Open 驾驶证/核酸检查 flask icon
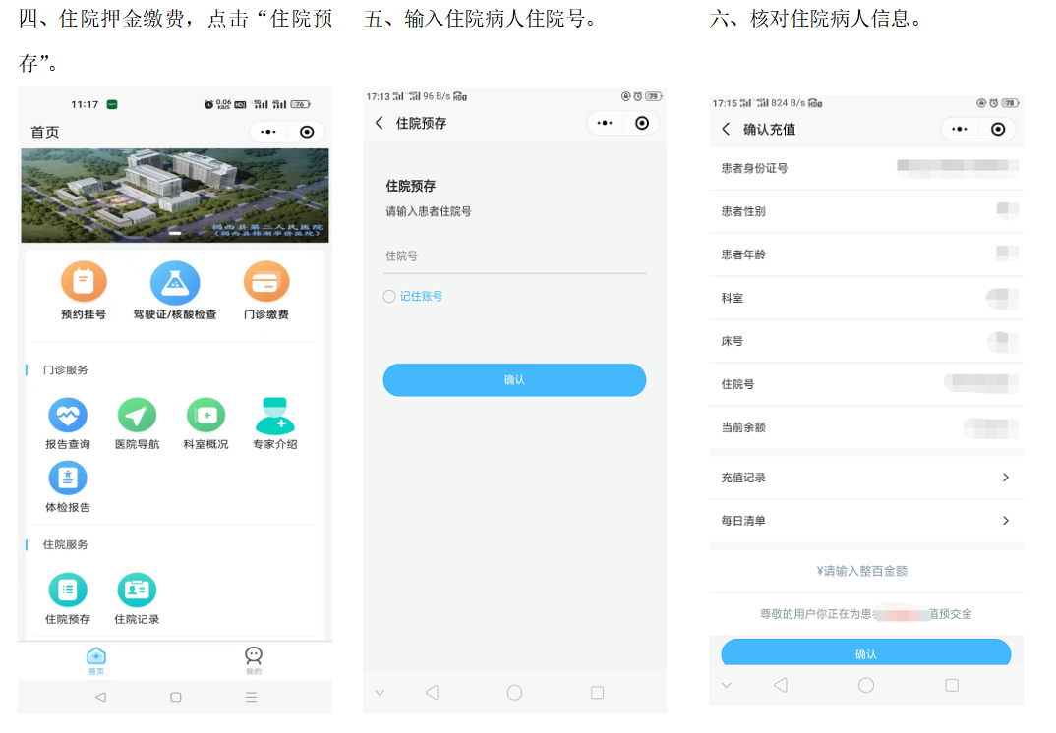This screenshot has height=733, width=1056. (175, 283)
